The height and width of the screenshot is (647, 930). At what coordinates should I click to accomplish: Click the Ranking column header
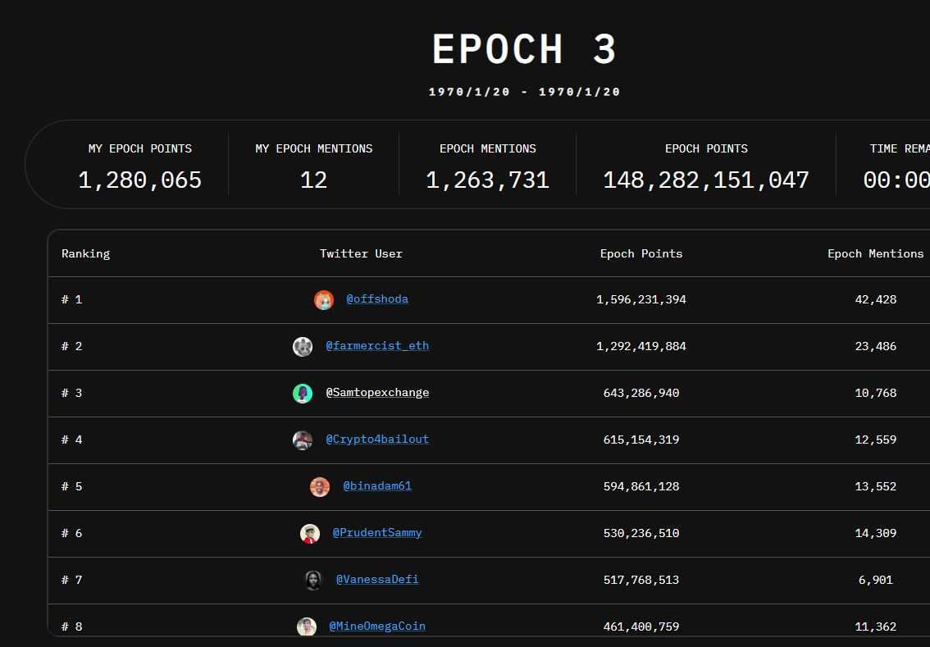(x=85, y=254)
